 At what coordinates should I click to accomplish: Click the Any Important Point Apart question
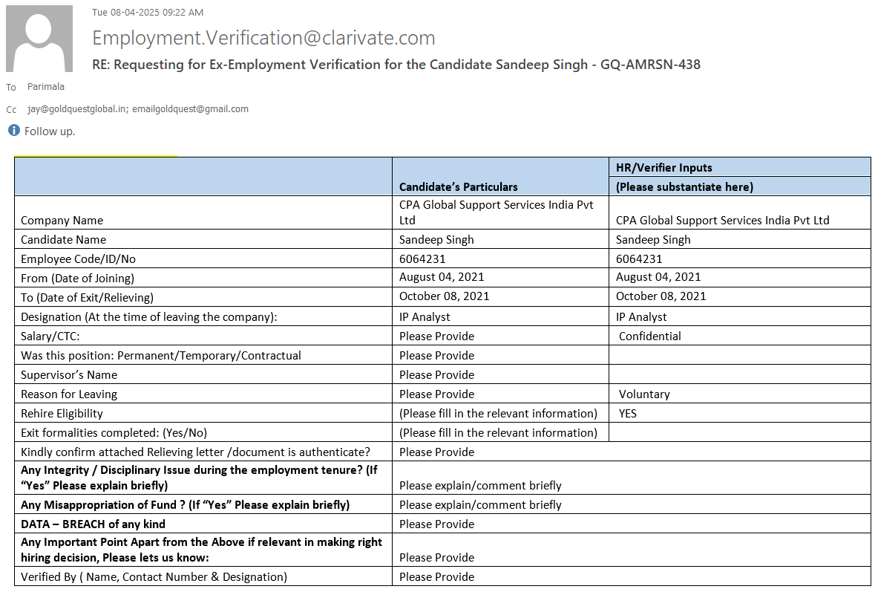202,550
